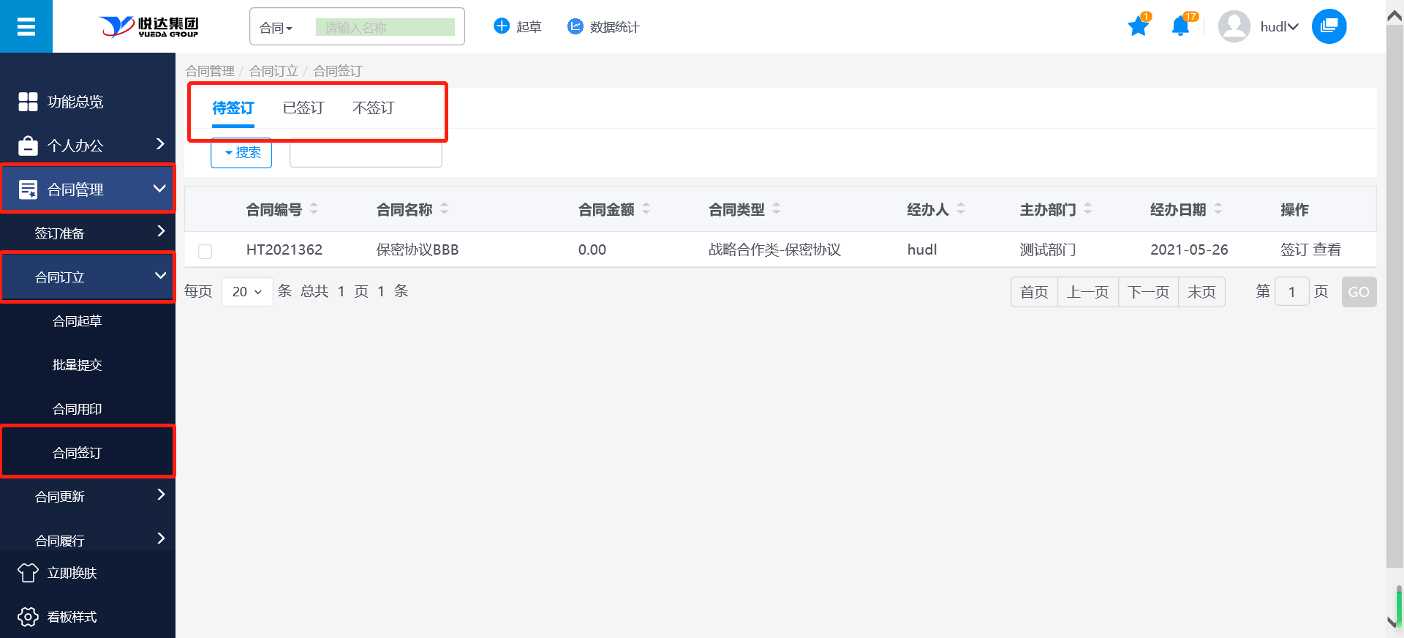
Task: Click the hamburger menu icon
Action: click(26, 27)
